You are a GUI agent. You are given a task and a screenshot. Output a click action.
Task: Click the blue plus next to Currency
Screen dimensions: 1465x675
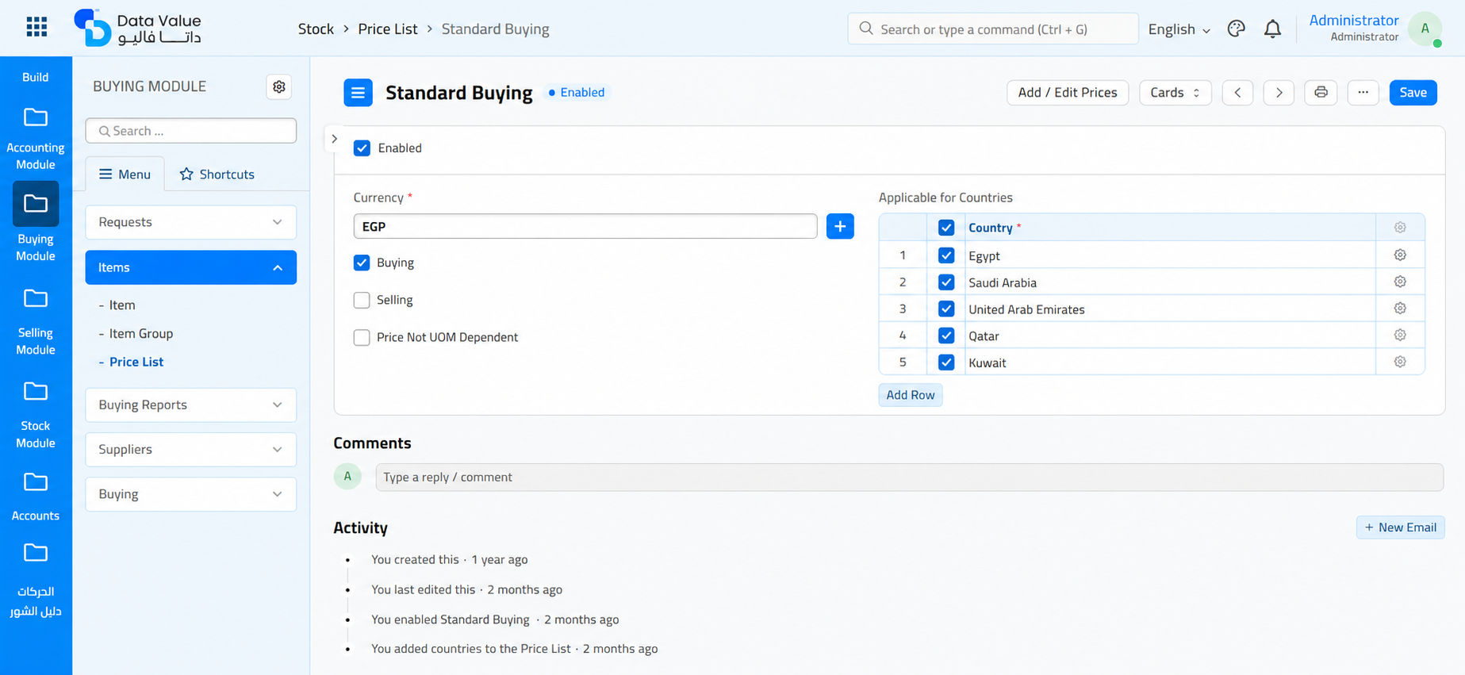point(840,226)
